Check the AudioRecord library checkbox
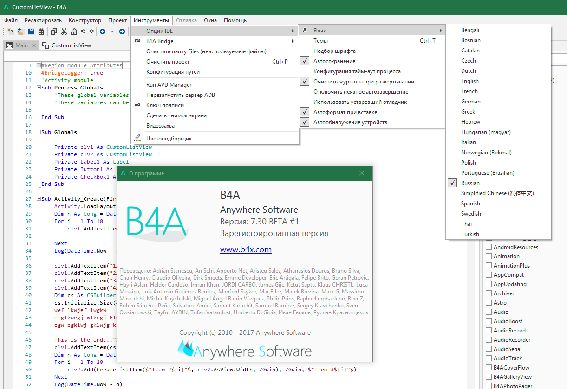The image size is (567, 389). (489, 331)
